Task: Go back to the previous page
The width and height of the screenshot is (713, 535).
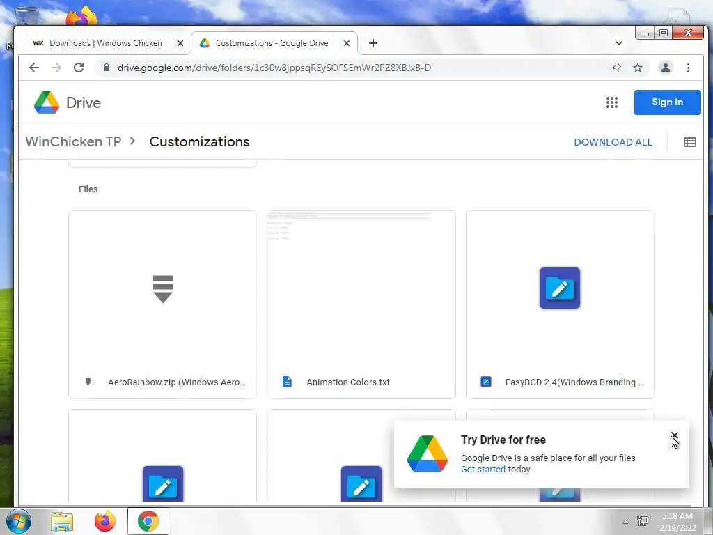Action: pos(34,68)
